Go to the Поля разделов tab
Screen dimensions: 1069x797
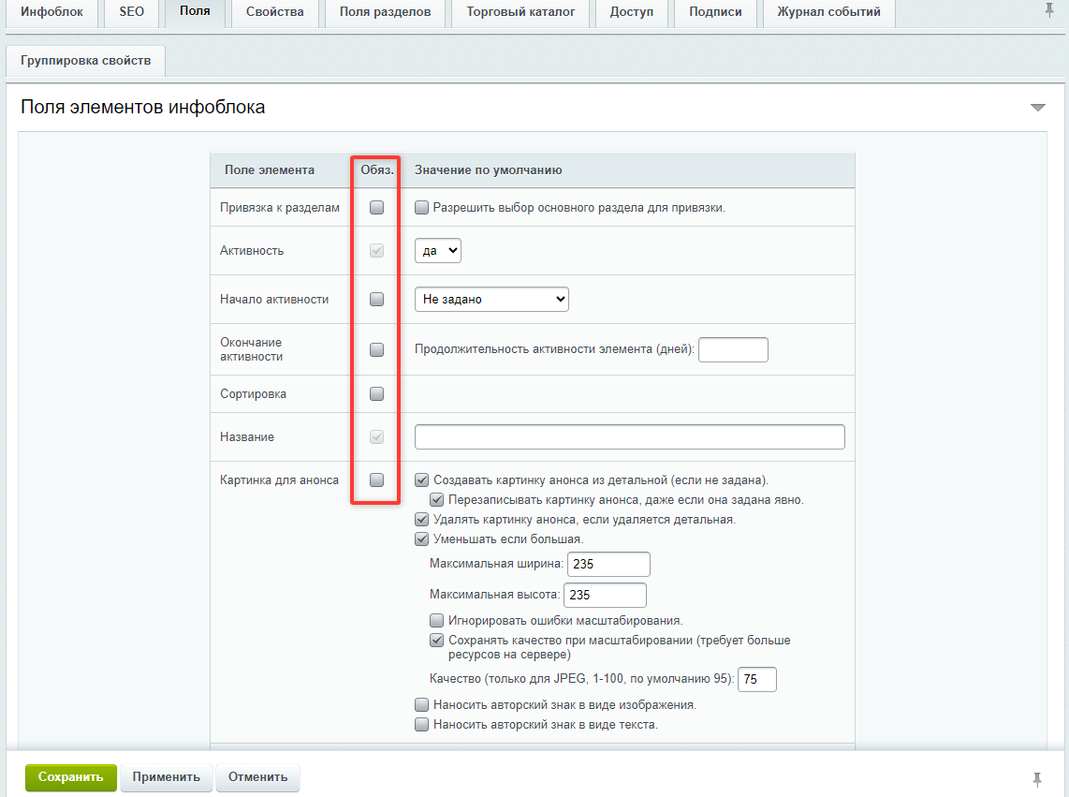coord(385,11)
